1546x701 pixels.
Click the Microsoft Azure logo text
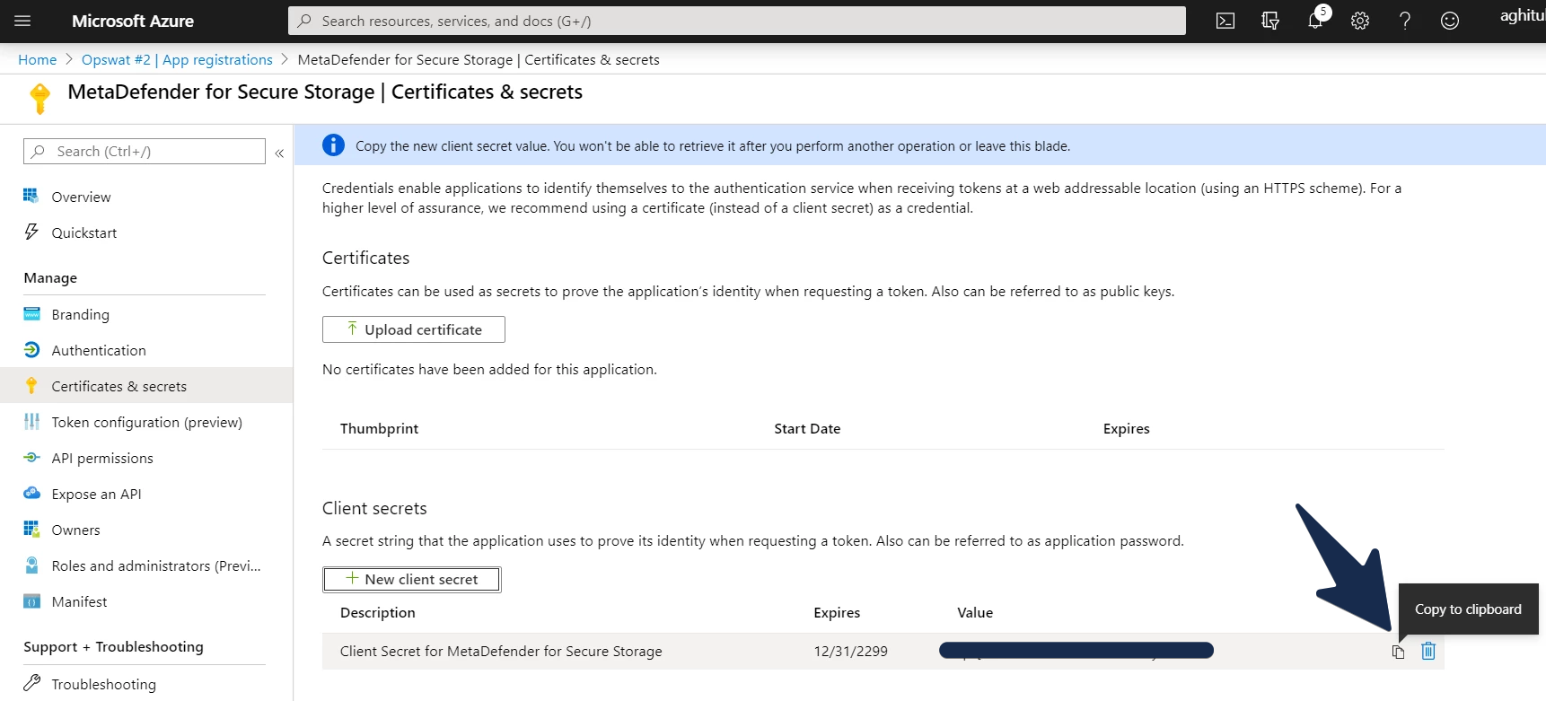pyautogui.click(x=133, y=21)
